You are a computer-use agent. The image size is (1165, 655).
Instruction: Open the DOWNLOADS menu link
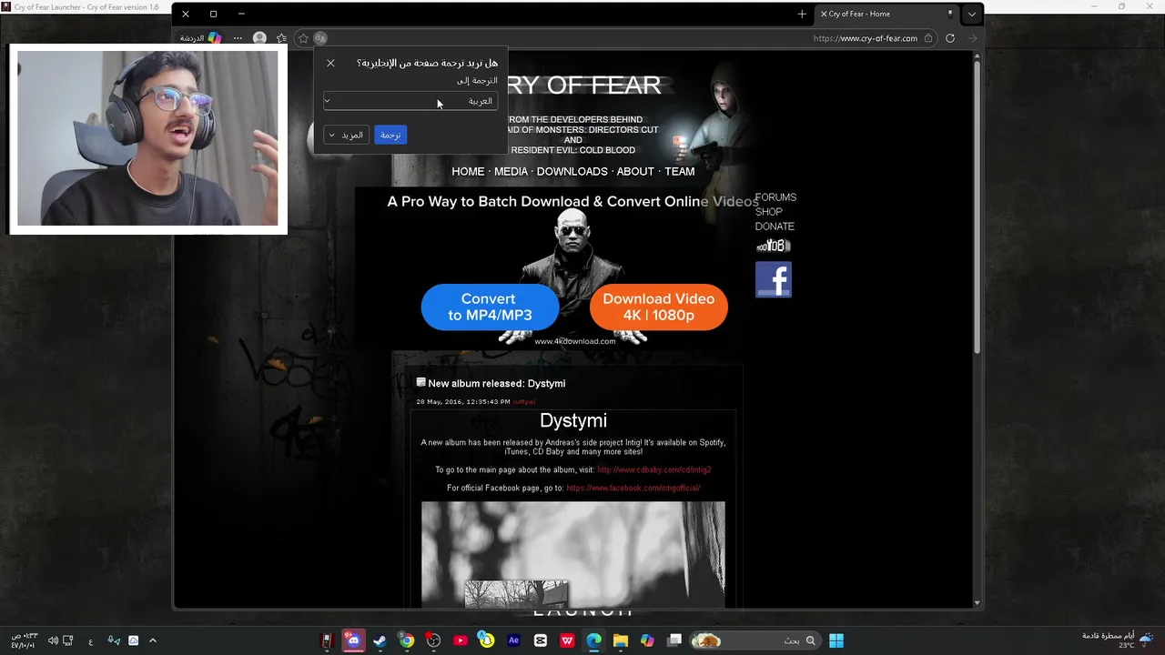(572, 171)
